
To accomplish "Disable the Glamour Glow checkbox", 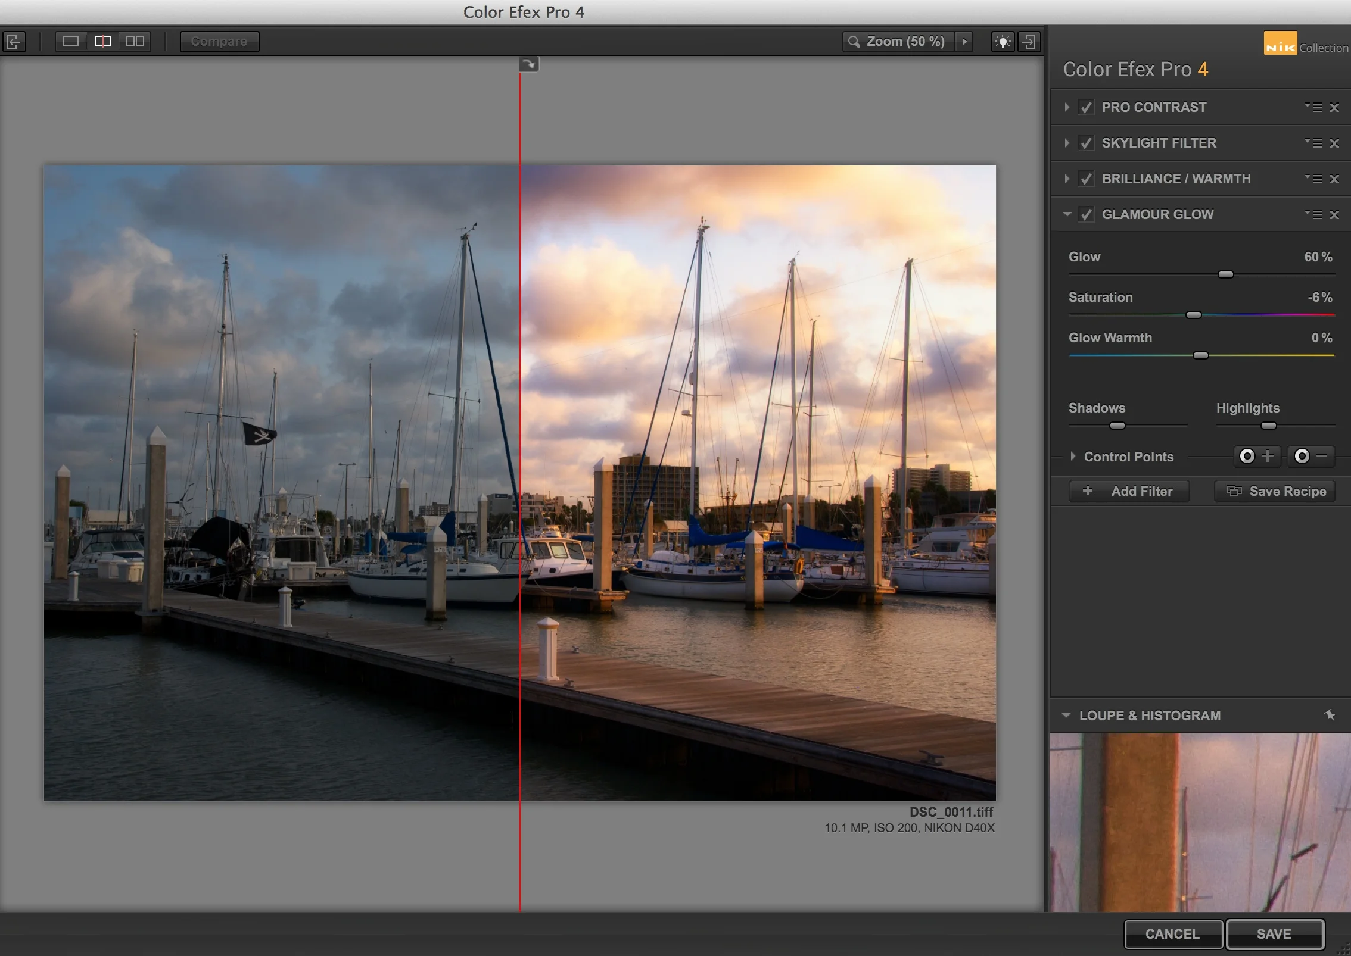I will 1087,214.
